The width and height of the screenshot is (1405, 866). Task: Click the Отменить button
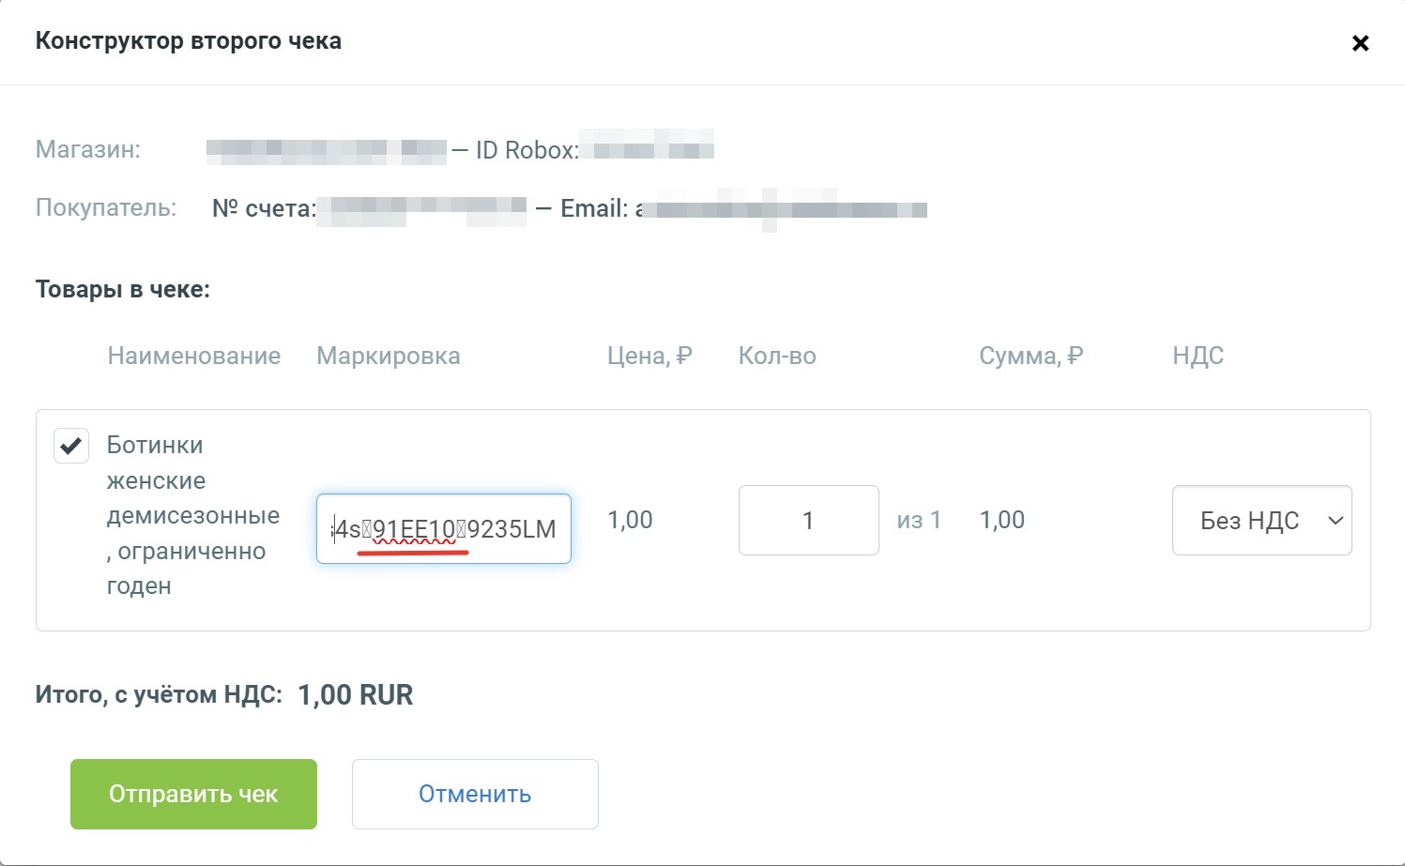475,795
